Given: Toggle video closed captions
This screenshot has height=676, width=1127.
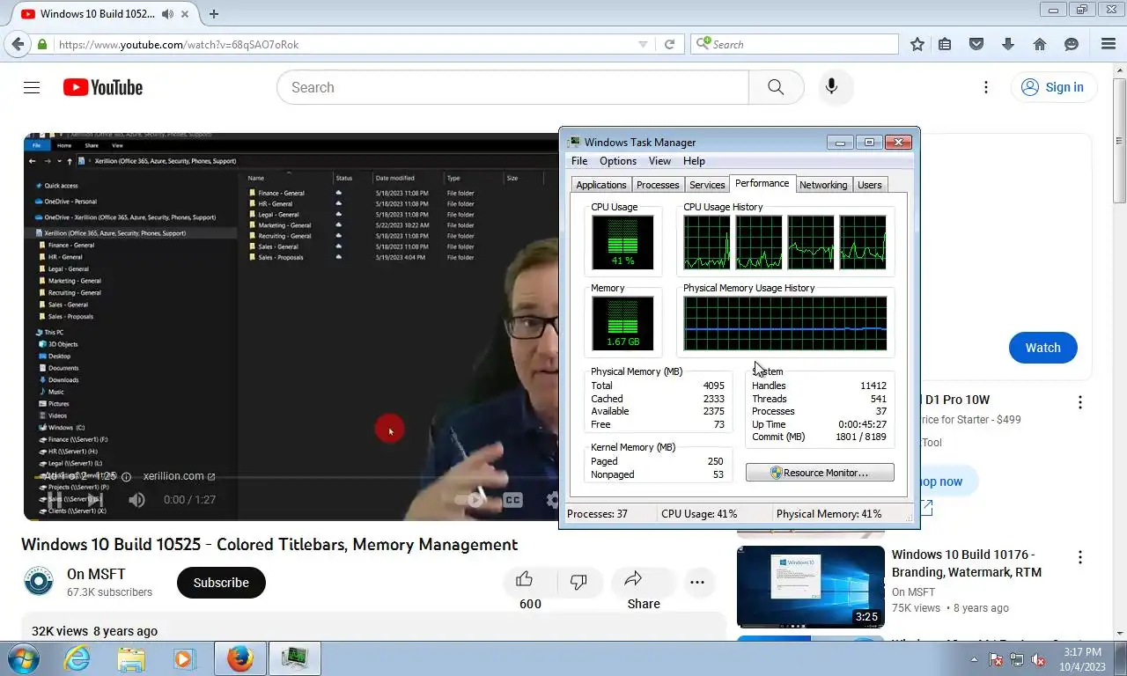Looking at the screenshot, I should click(x=512, y=500).
